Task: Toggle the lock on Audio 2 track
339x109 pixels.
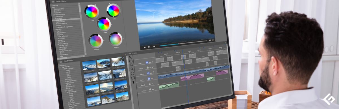Action: [149, 84]
